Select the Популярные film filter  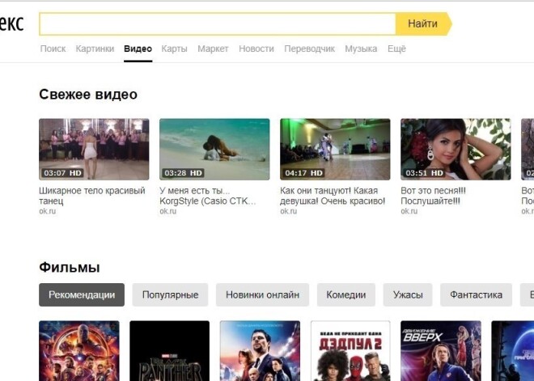tap(170, 294)
